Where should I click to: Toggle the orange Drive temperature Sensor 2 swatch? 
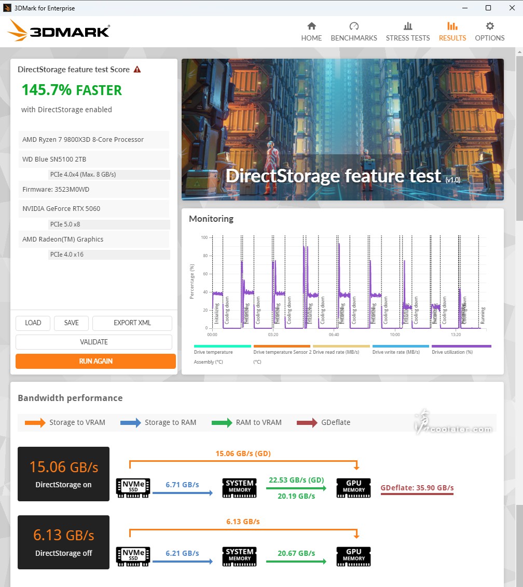tap(282, 346)
